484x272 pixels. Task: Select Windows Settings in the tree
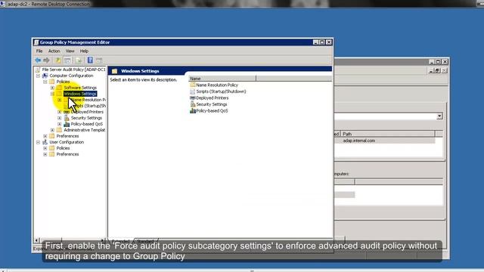coord(80,94)
